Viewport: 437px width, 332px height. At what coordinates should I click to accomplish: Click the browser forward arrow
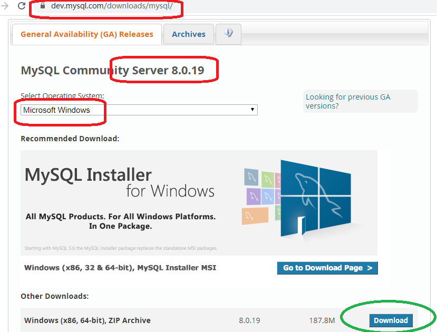tap(5, 6)
